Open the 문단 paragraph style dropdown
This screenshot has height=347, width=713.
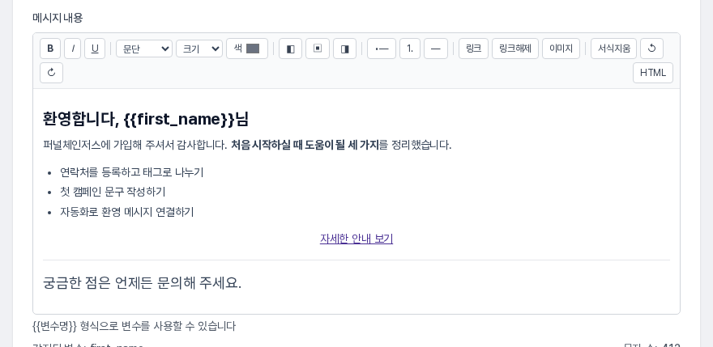pos(144,49)
